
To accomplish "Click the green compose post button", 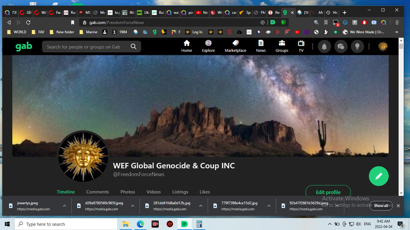I will coord(378,176).
